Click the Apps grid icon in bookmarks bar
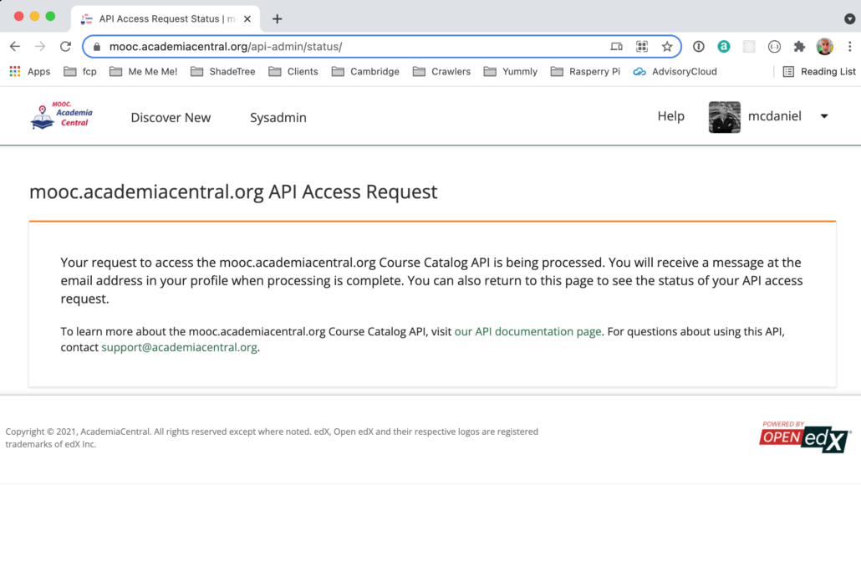This screenshot has height=567, width=861. click(15, 71)
